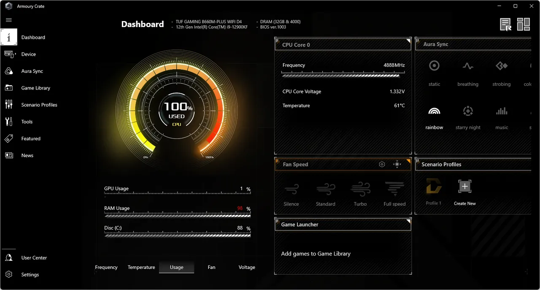Image resolution: width=540 pixels, height=290 pixels.
Task: Click the CPU Core 0 panel header
Action: (343, 45)
